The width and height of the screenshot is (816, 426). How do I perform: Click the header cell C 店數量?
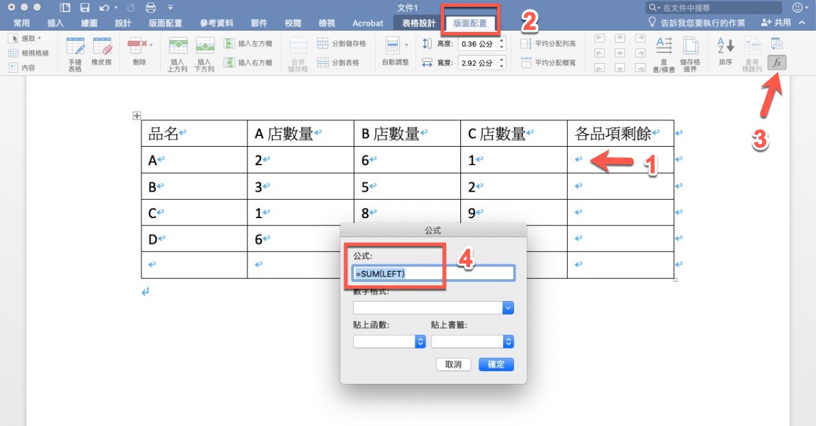[x=514, y=134]
